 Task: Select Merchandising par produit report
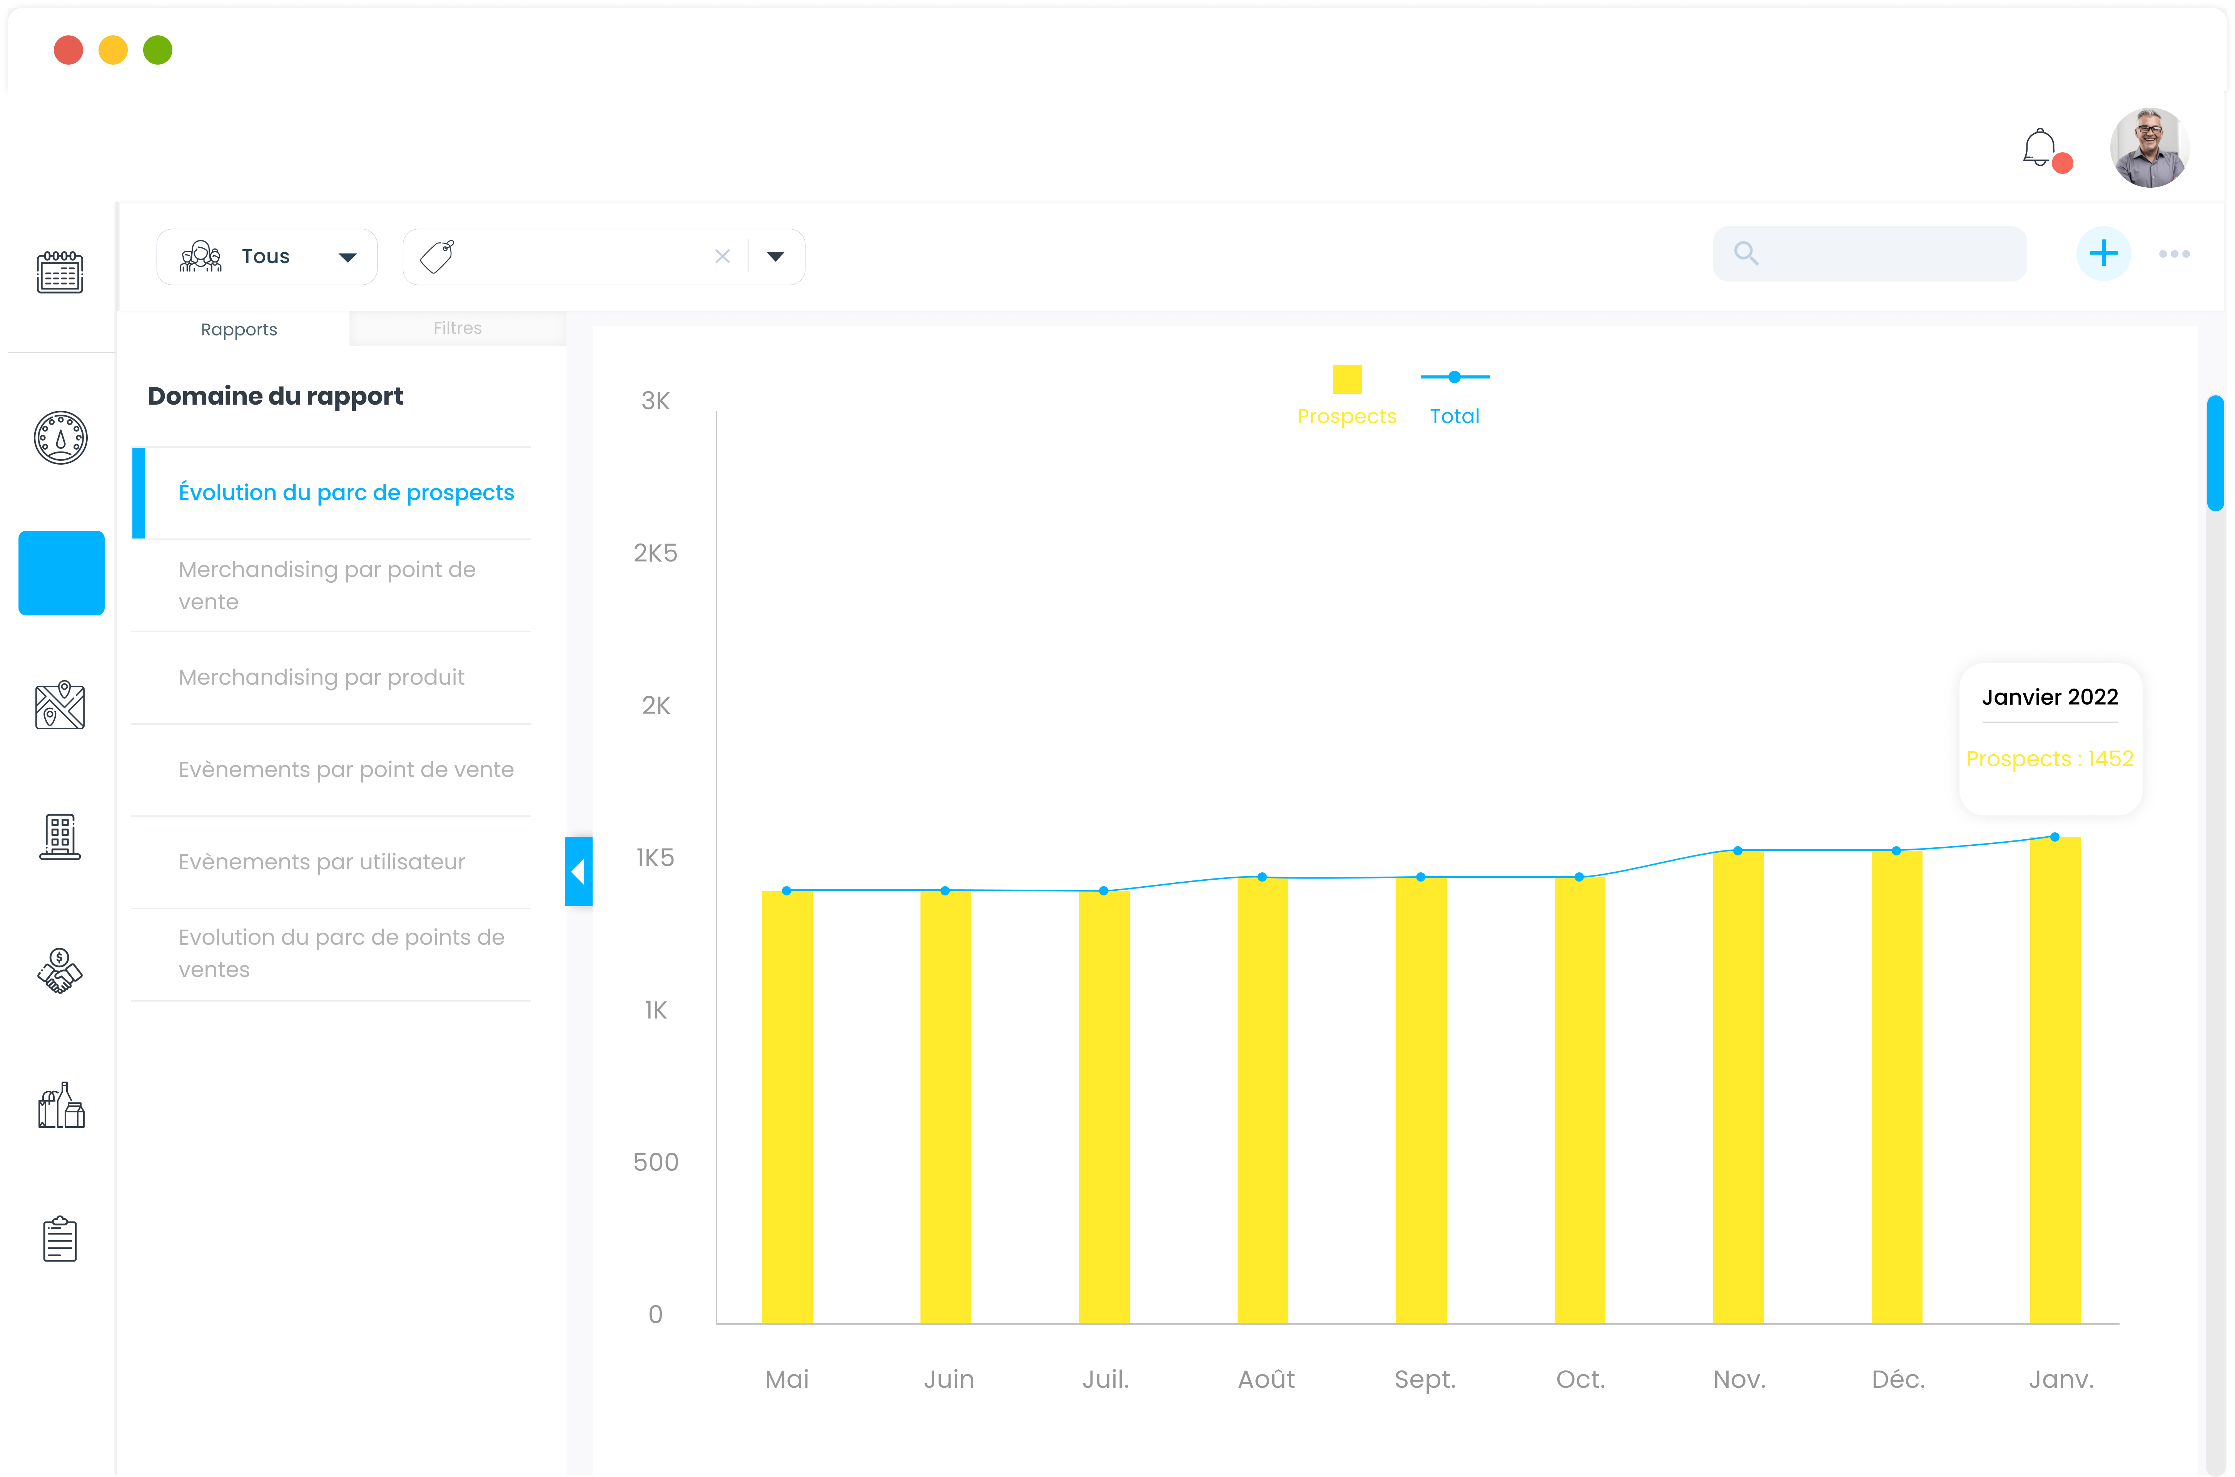click(332, 677)
